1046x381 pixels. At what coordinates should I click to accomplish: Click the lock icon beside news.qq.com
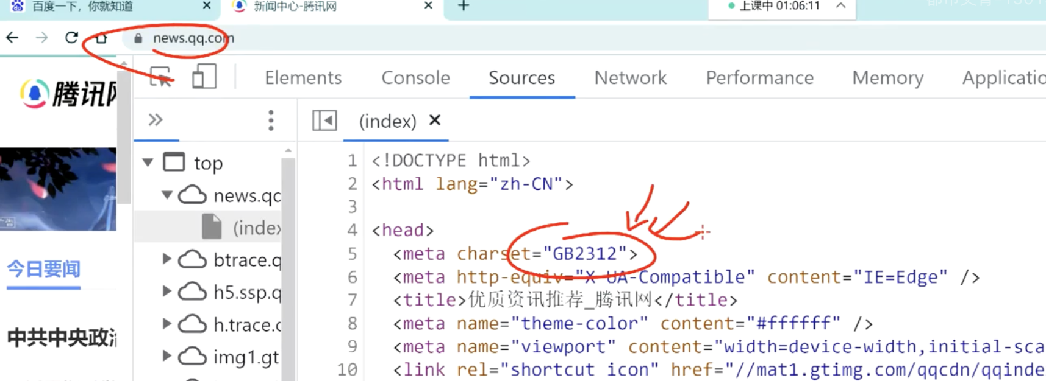[x=138, y=38]
